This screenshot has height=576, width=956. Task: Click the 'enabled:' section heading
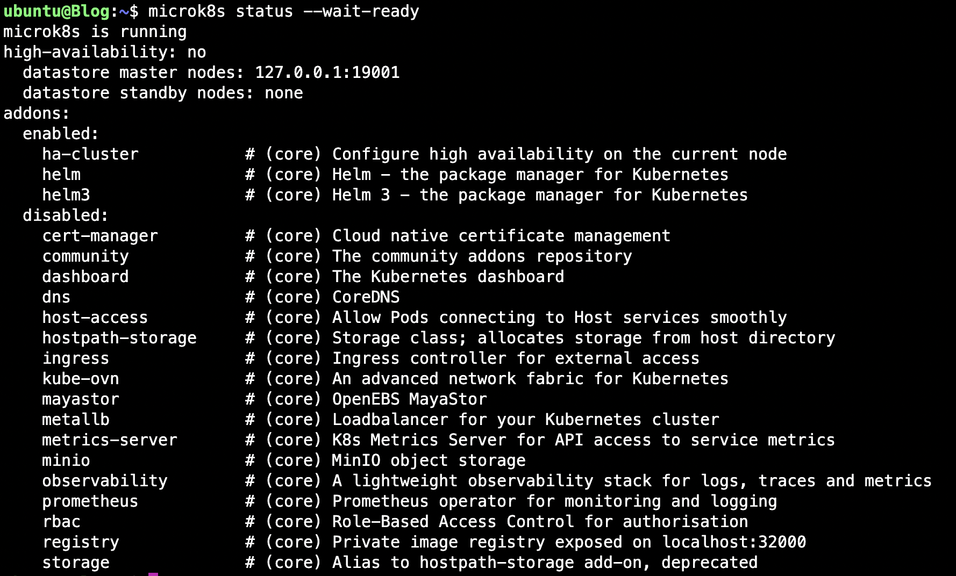[61, 134]
